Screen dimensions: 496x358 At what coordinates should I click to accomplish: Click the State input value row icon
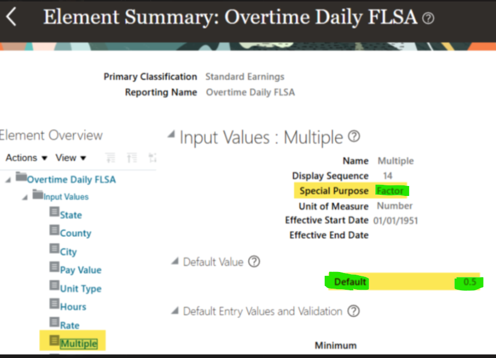[x=54, y=211]
